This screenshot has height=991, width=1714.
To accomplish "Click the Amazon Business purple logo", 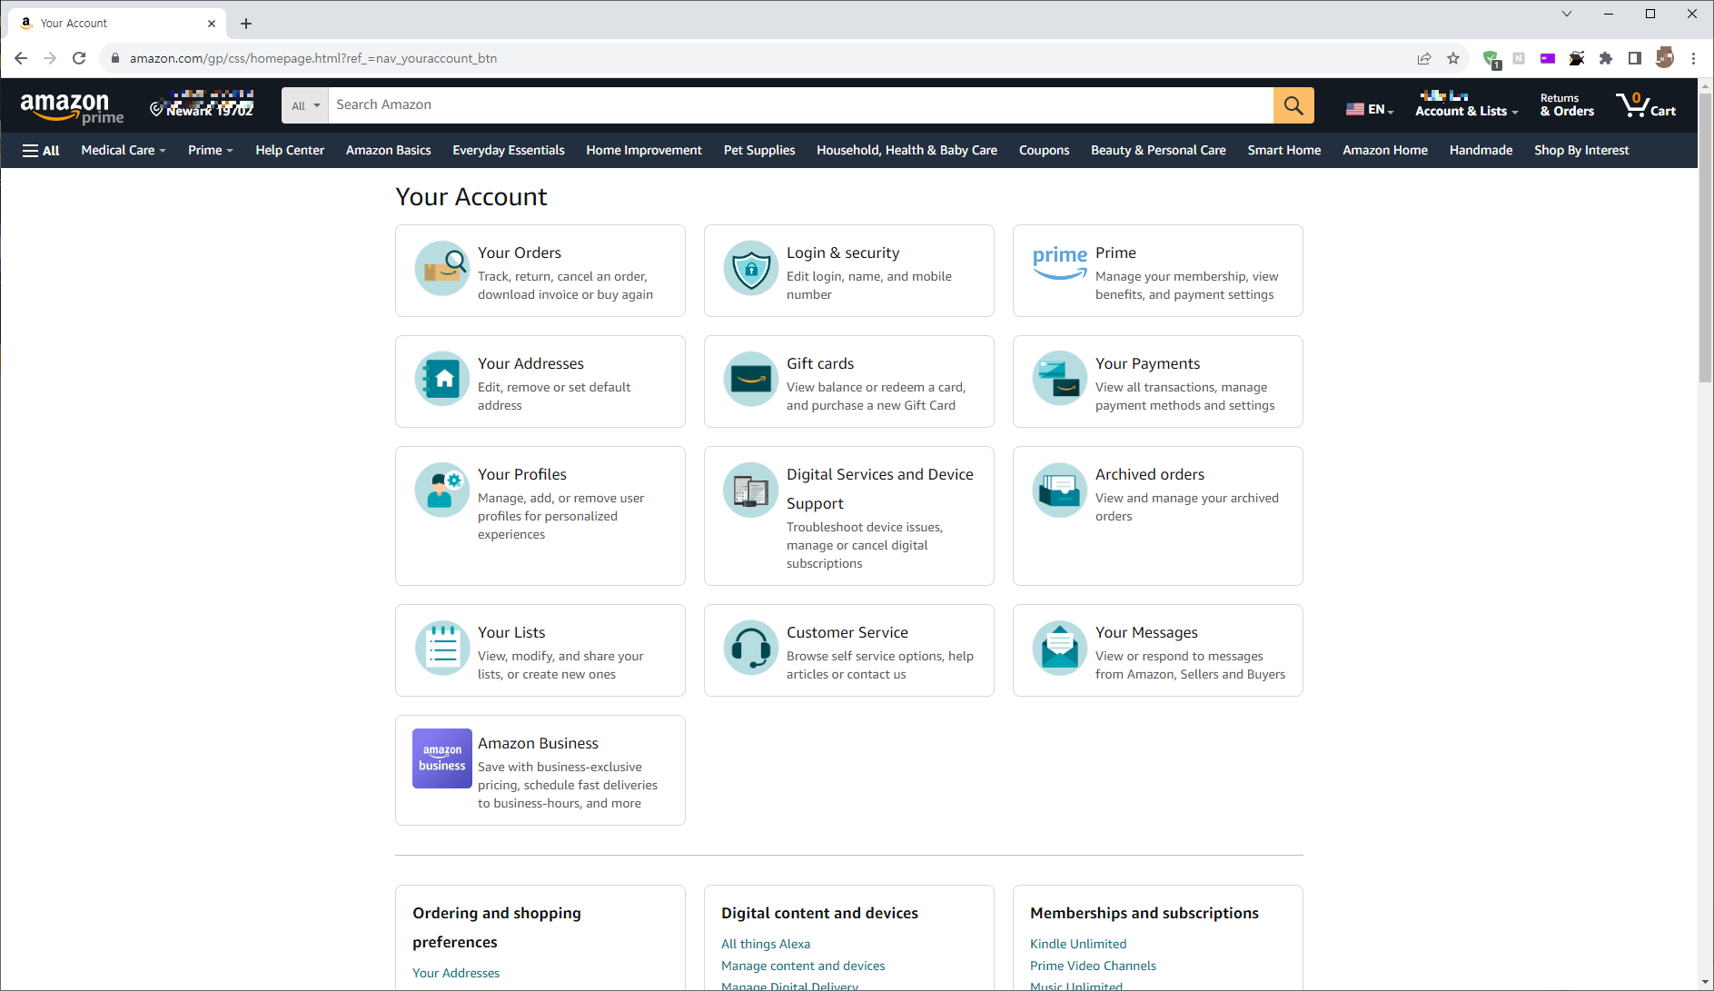I will point(442,758).
